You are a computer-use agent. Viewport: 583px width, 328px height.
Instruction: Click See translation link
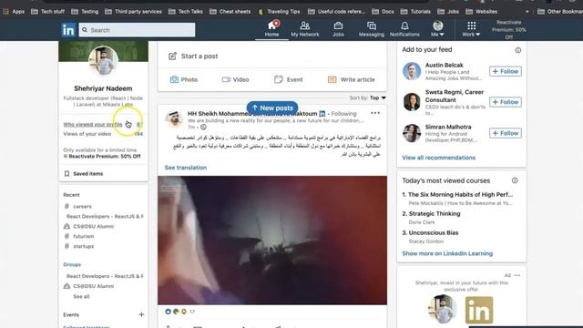click(186, 168)
